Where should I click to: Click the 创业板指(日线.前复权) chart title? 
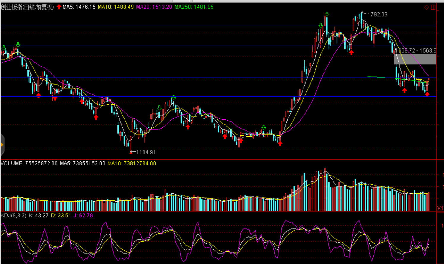pyautogui.click(x=27, y=7)
